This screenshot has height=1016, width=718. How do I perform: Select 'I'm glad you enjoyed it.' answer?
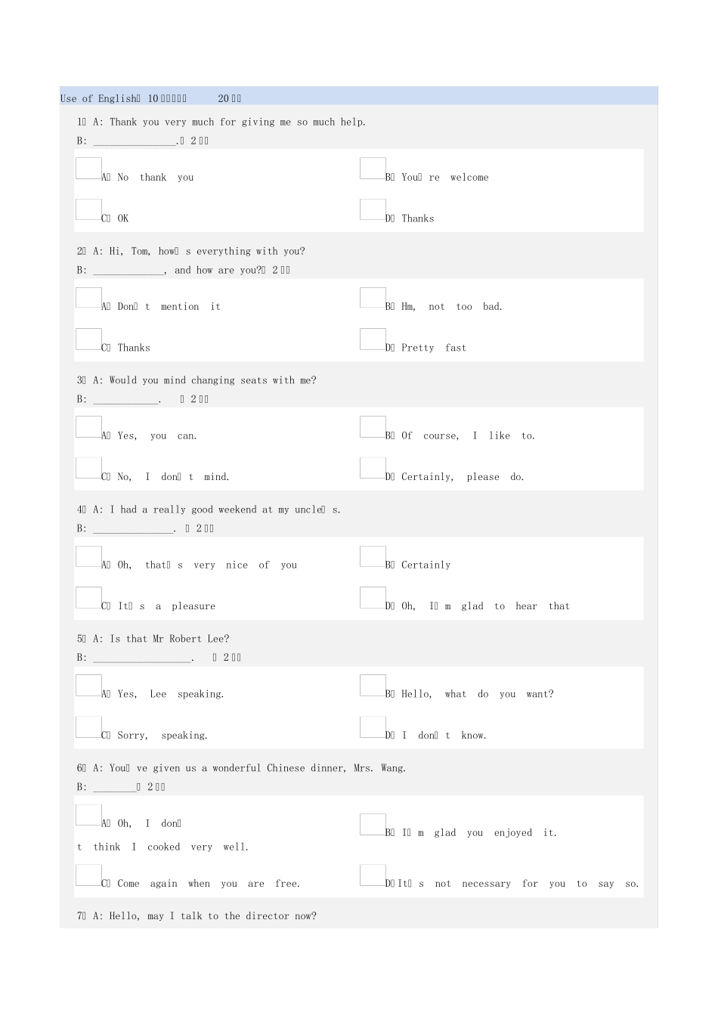373,825
